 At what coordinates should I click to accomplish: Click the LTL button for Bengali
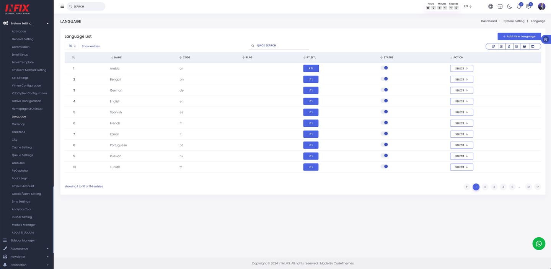click(x=311, y=79)
